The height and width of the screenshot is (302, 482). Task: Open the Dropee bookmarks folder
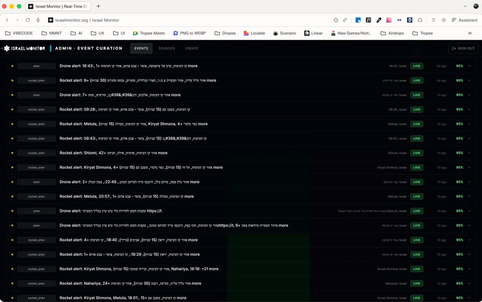225,33
